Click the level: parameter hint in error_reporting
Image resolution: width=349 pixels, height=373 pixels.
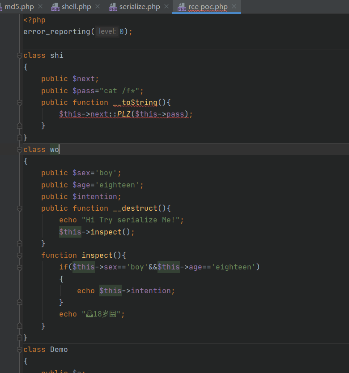107,32
